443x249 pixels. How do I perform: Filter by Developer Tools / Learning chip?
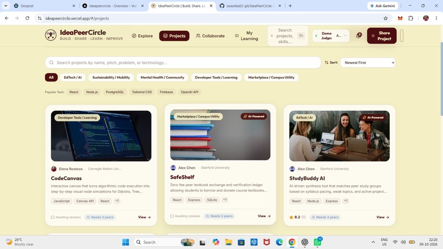(x=216, y=77)
